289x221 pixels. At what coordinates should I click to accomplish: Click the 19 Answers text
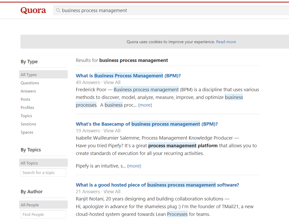click(88, 131)
